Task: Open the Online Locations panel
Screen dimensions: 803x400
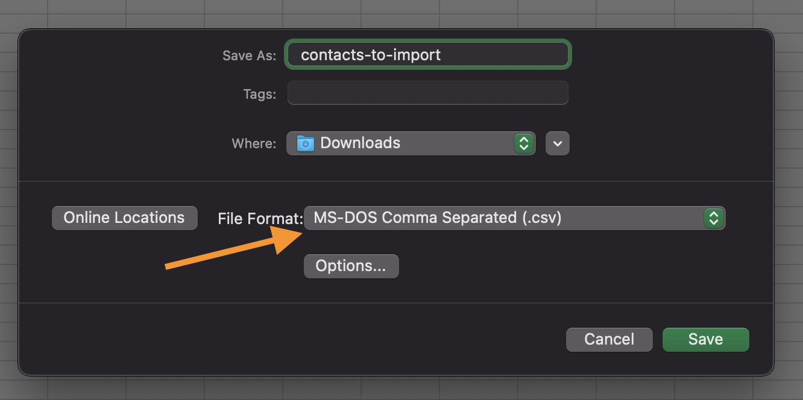Action: point(125,218)
